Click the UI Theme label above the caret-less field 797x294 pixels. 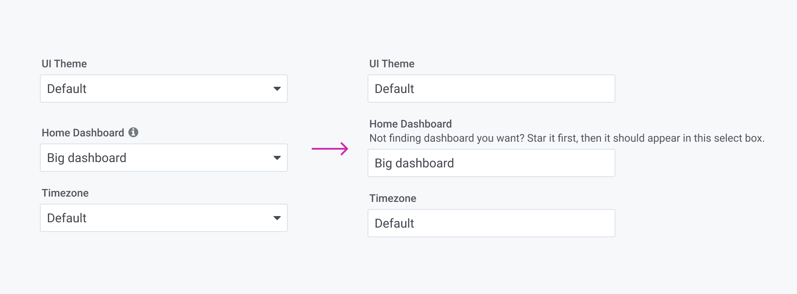pos(392,64)
